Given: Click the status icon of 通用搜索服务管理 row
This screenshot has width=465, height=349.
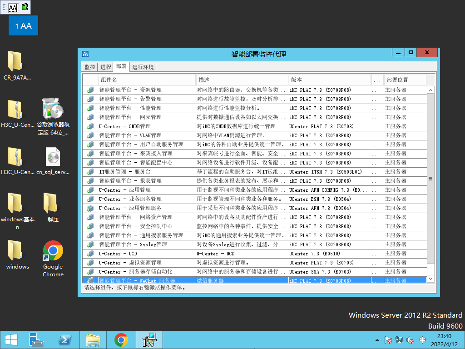Looking at the screenshot, I should pos(90,235).
